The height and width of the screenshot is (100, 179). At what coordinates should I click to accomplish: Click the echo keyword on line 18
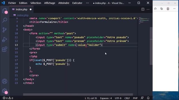tap(39, 64)
